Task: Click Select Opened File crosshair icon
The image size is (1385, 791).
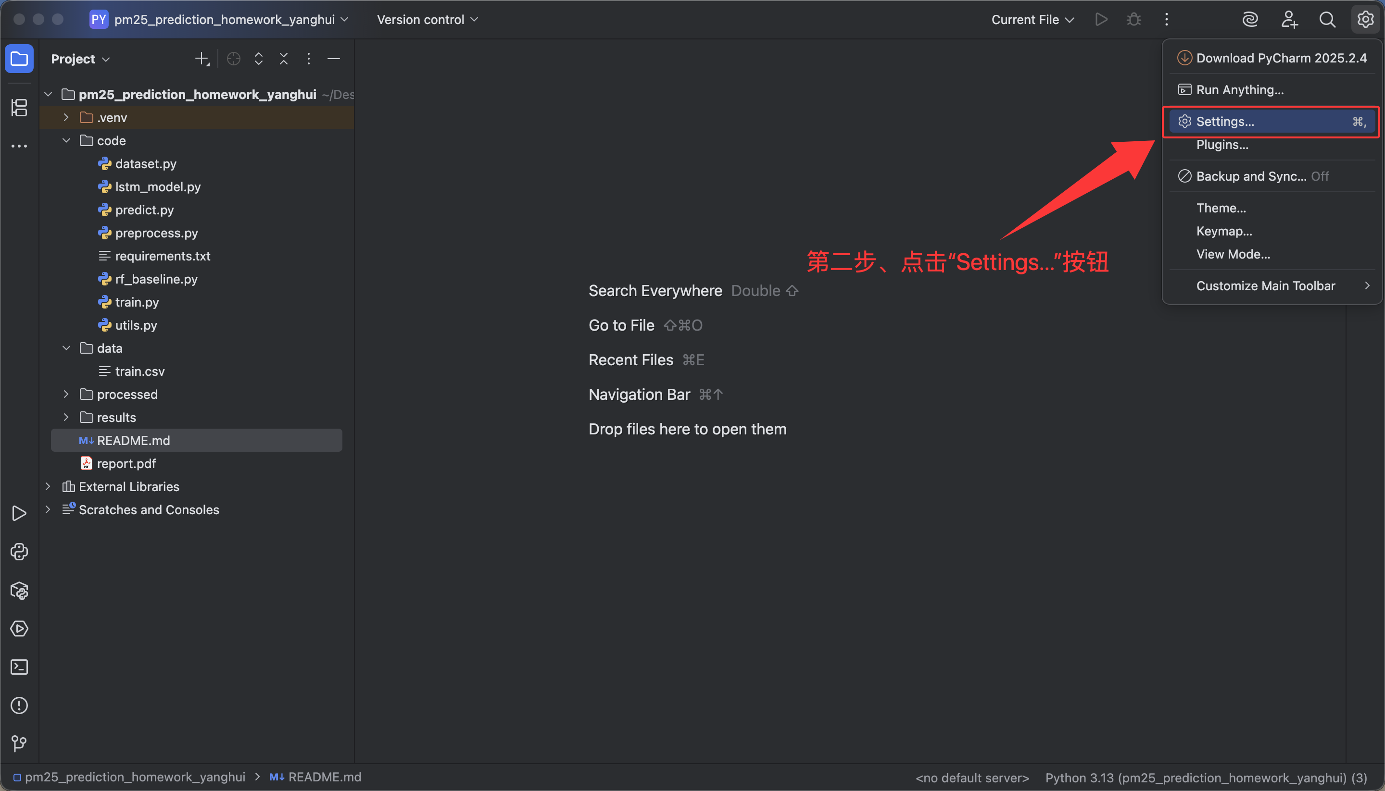Action: tap(234, 59)
